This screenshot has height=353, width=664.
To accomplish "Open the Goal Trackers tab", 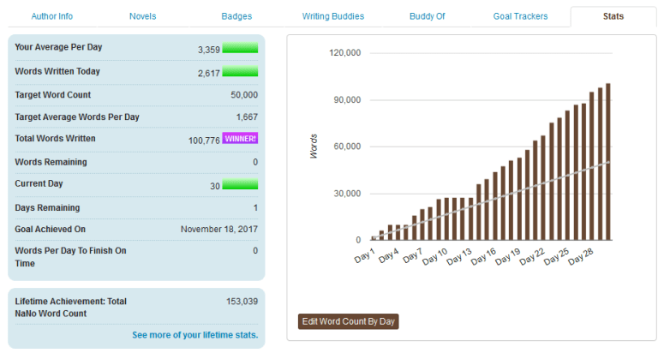I will [520, 16].
